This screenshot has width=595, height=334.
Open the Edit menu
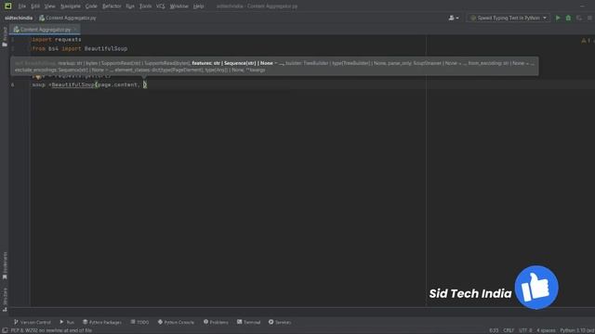35,6
